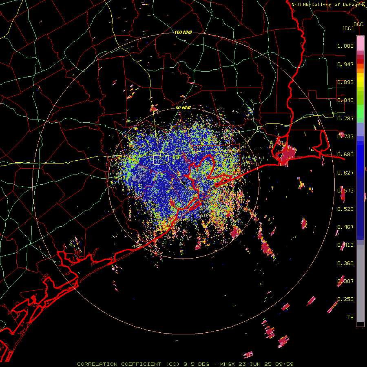This screenshot has height=367, width=367.
Task: Click the 0.893 value on the color scale
Action: point(345,82)
